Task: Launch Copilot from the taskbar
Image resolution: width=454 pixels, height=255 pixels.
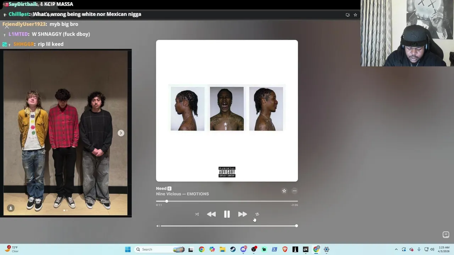Action: coord(212,249)
